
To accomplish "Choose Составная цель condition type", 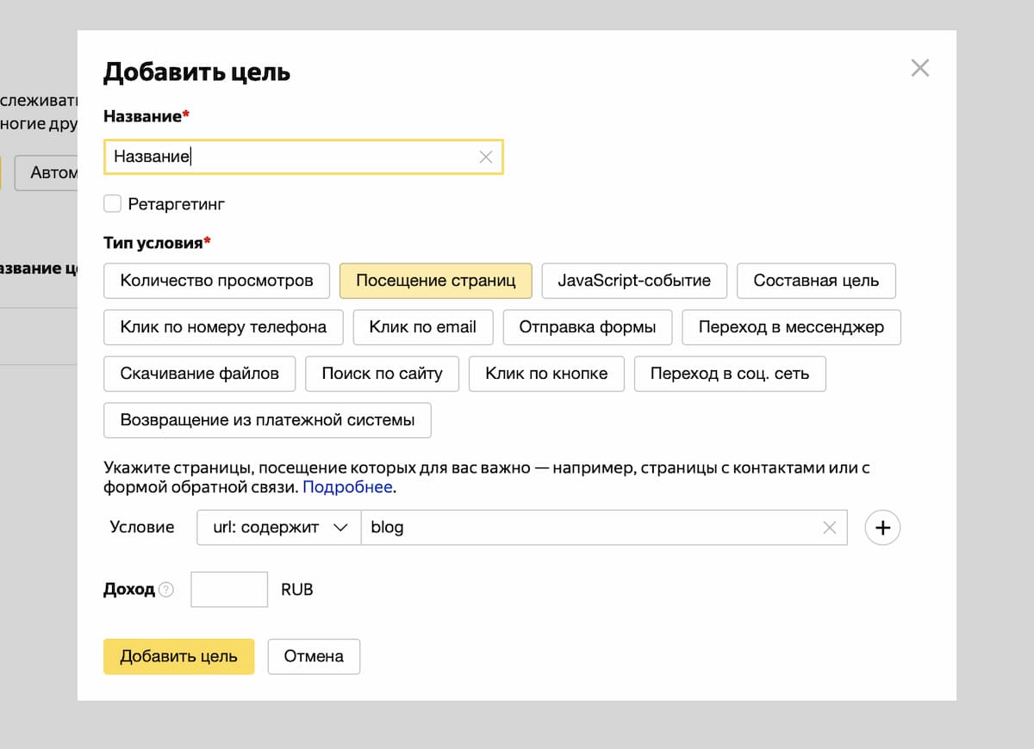I will pyautogui.click(x=816, y=281).
